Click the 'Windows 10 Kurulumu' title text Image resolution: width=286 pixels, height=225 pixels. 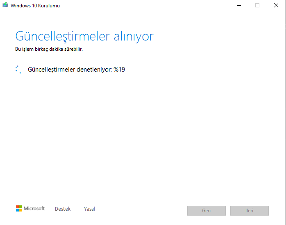(x=35, y=6)
